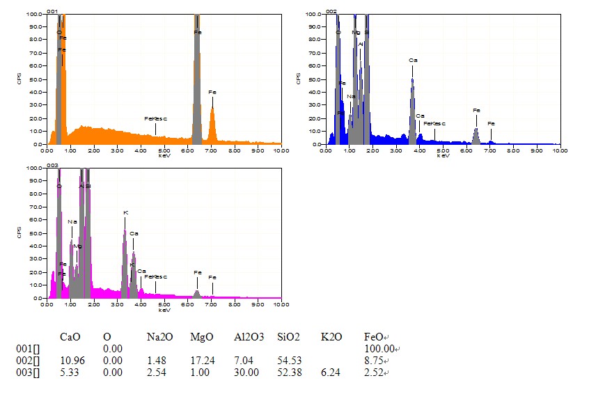Click the FeKesc peak label in spectrum 001

[155, 118]
